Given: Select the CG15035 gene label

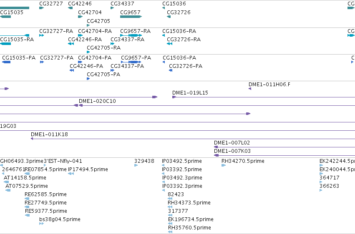Looking at the screenshot, I should tap(12, 12).
